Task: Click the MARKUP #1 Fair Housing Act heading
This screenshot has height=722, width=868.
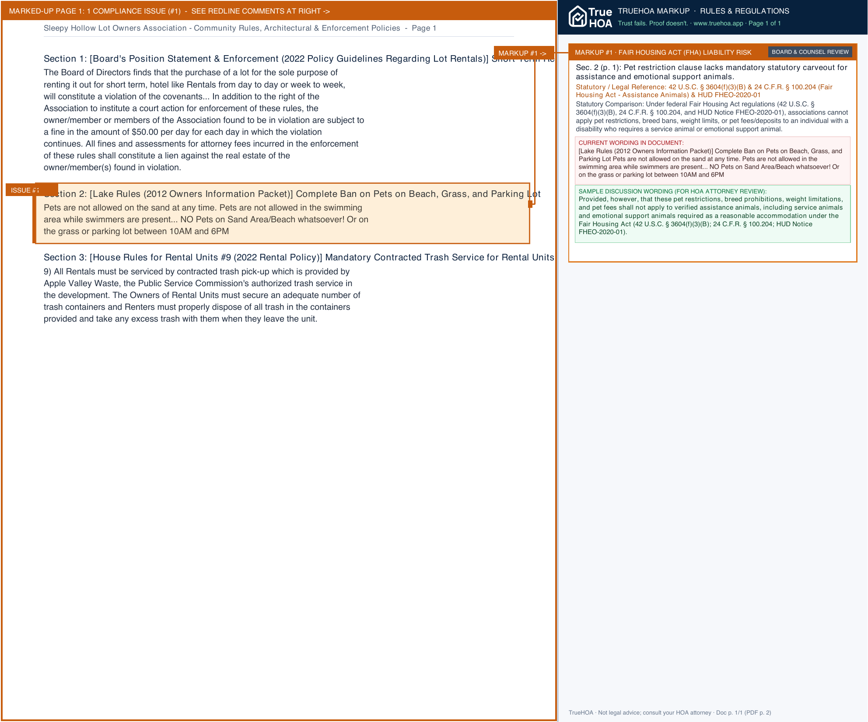Action: (x=663, y=53)
